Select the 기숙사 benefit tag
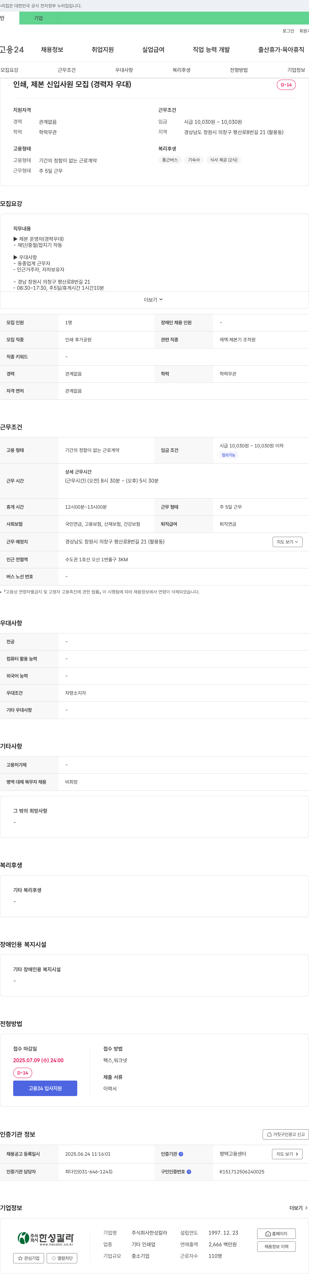The width and height of the screenshot is (309, 1274). (x=194, y=160)
